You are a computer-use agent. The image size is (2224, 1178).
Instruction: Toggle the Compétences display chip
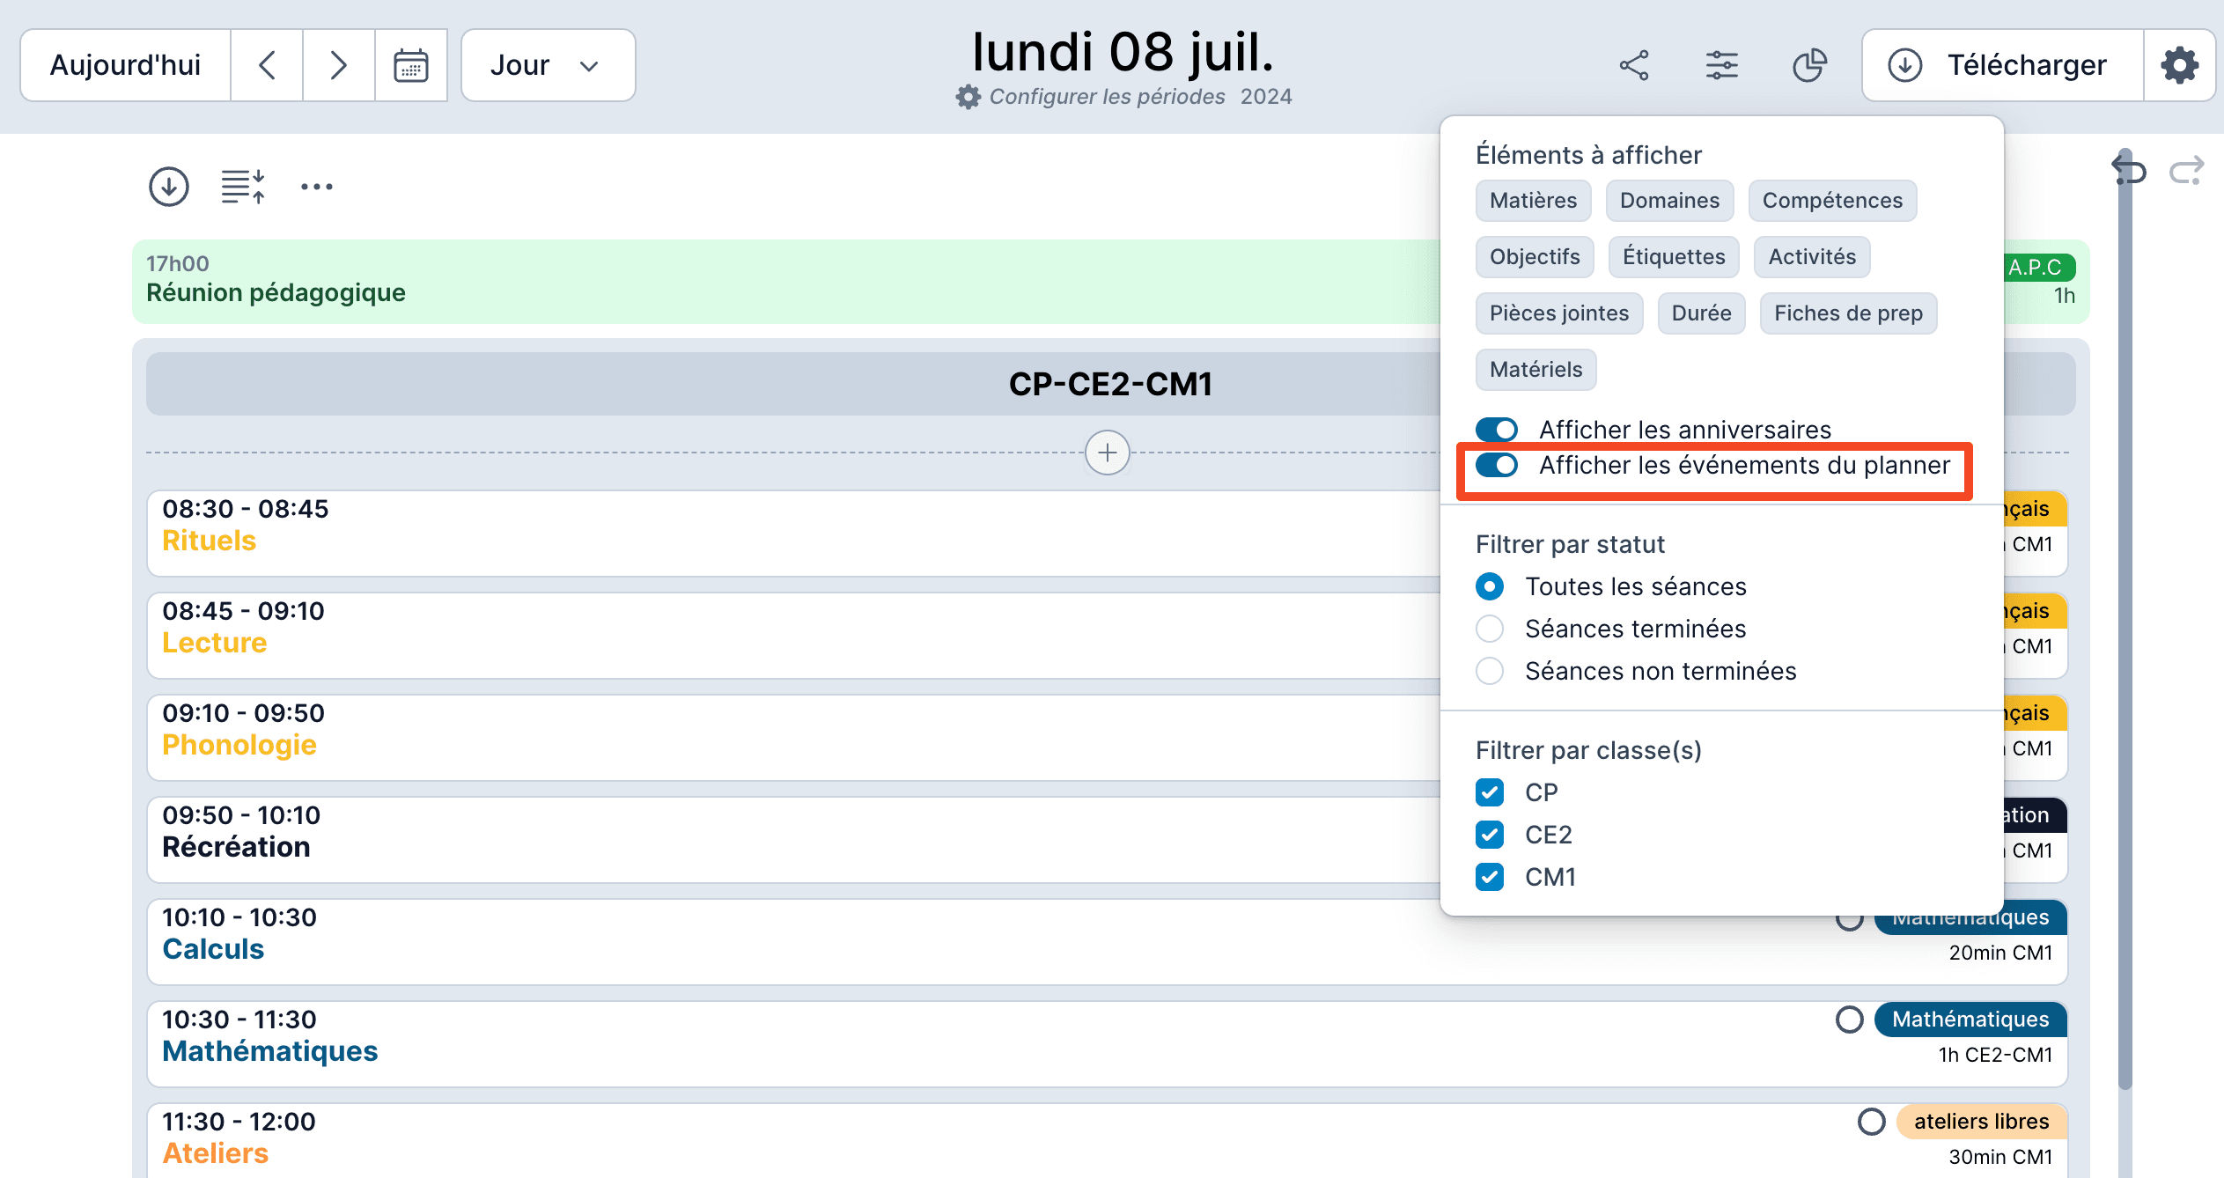click(1832, 201)
